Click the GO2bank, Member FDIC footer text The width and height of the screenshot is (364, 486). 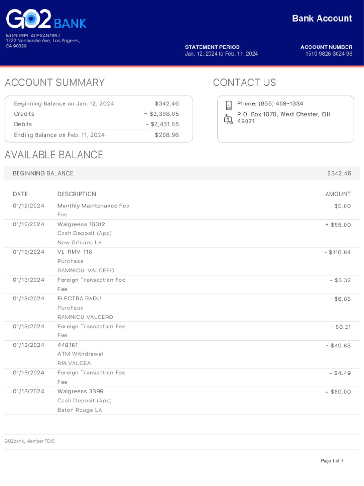click(x=29, y=441)
